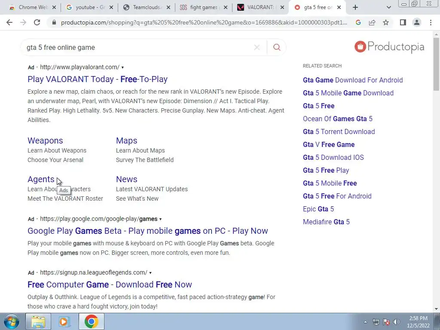The height and width of the screenshot is (330, 440).
Task: Clear the search box with X icon
Action: pyautogui.click(x=257, y=47)
